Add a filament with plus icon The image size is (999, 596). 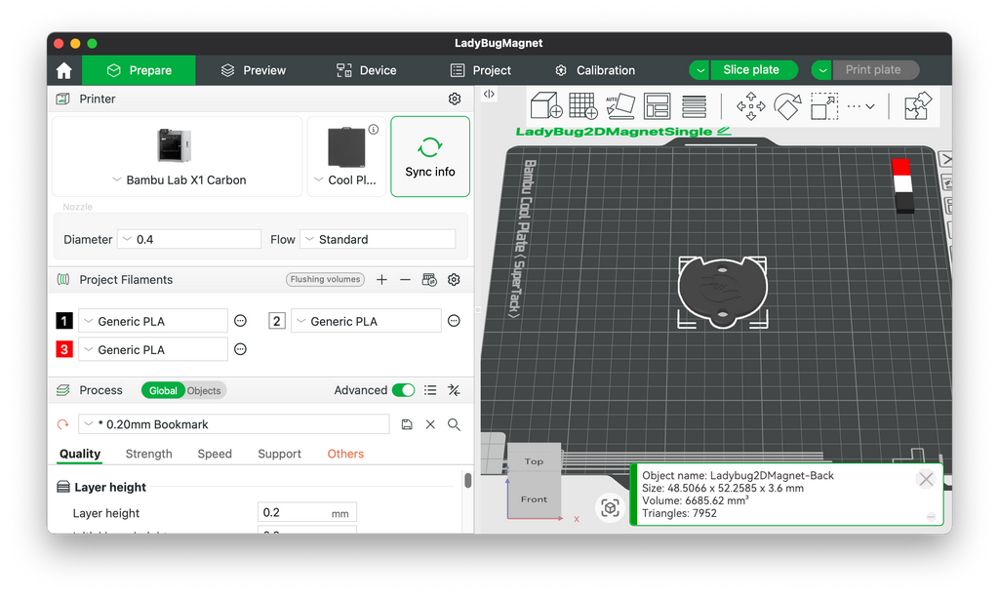click(381, 280)
